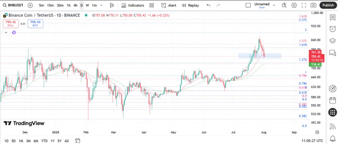Image resolution: width=338 pixels, height=144 pixels.
Task: Select the 4h timeframe
Action: click(75, 5)
